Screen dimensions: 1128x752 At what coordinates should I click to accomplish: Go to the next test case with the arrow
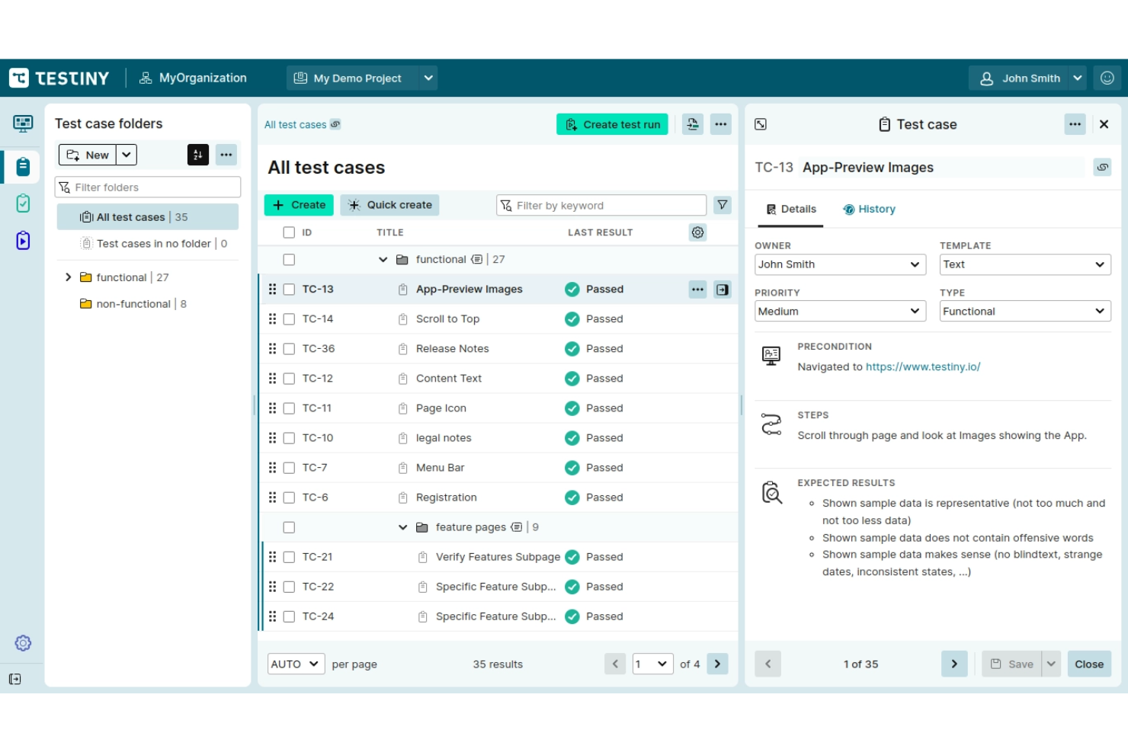pyautogui.click(x=954, y=664)
